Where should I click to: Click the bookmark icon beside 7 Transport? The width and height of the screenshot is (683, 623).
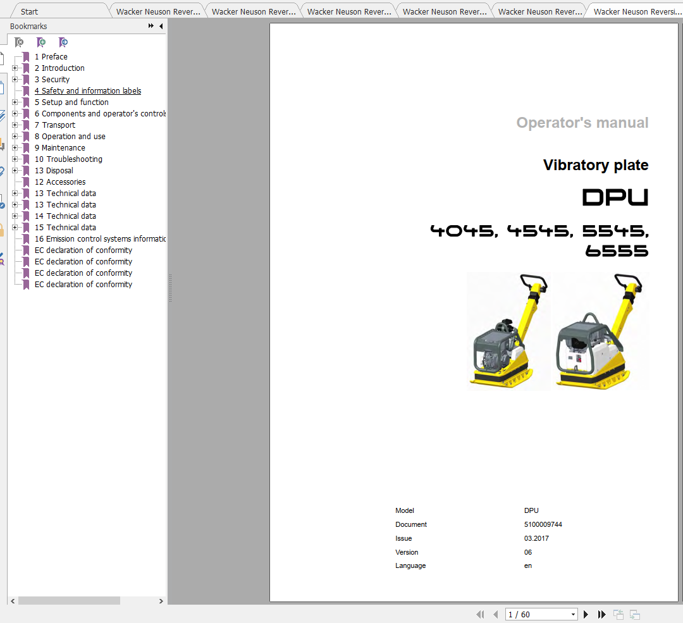(26, 125)
